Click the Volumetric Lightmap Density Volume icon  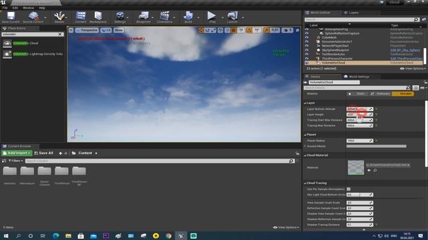click(7, 54)
